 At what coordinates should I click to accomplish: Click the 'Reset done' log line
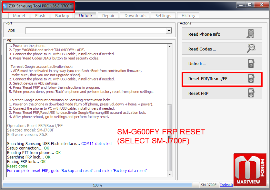pyautogui.click(x=17, y=166)
